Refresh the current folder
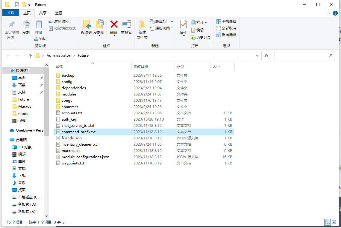This screenshot has width=341, height=228. coord(266,56)
